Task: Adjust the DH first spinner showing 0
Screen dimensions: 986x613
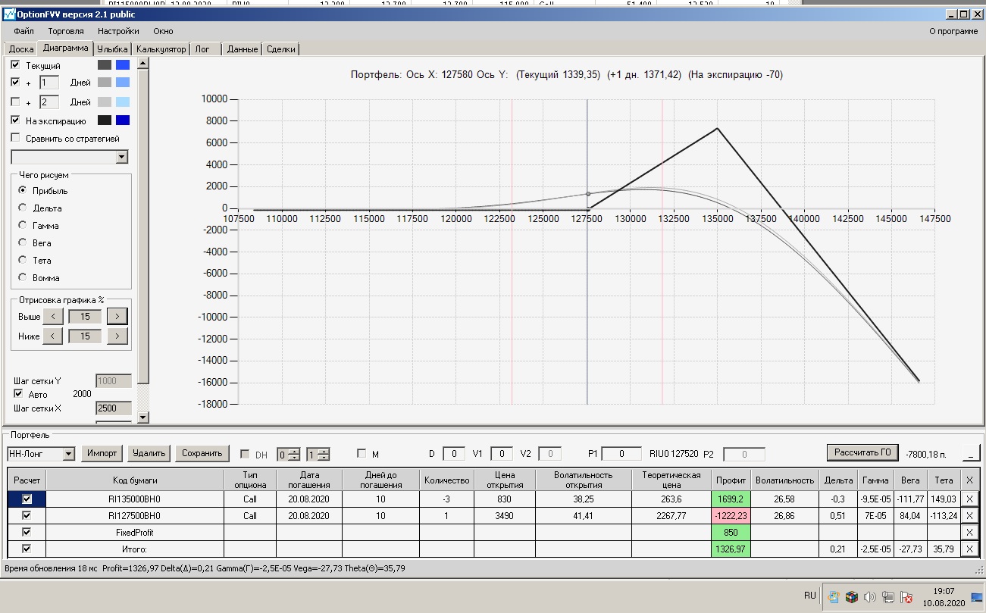Action: (287, 454)
